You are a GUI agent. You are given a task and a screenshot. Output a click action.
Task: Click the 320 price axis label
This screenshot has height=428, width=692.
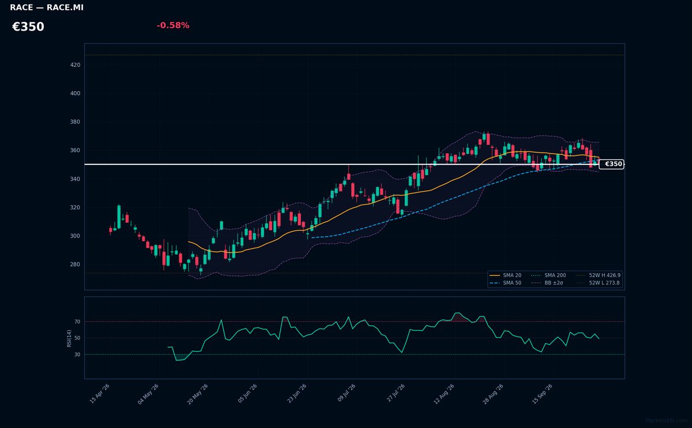click(x=75, y=208)
